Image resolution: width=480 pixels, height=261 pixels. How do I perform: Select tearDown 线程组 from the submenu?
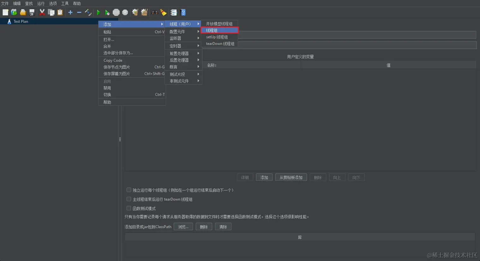[x=219, y=44]
